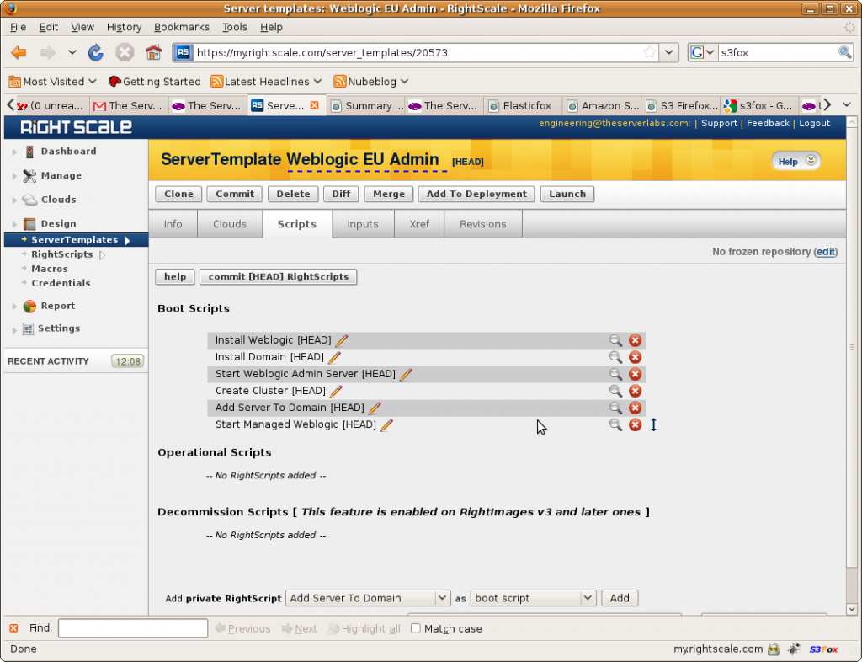
Task: Click the Add To Deployment button
Action: click(476, 194)
